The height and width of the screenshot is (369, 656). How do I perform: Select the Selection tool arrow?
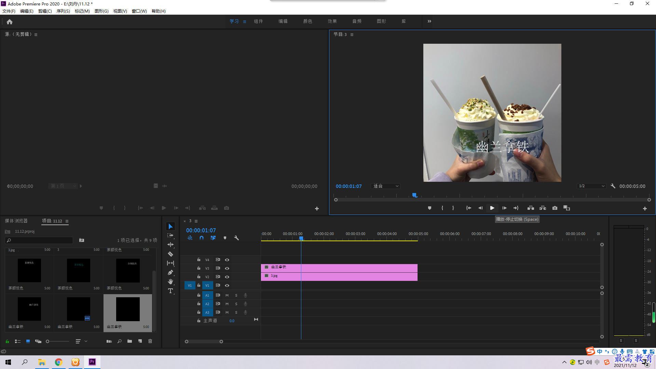(x=170, y=227)
